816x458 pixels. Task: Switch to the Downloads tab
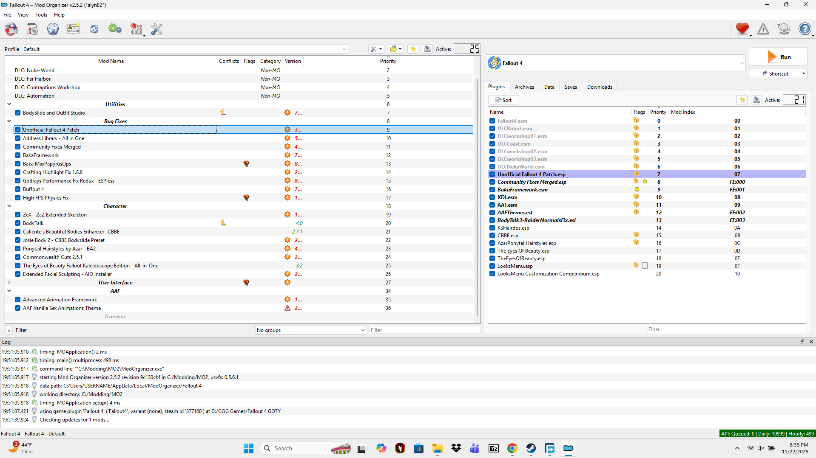pos(600,87)
